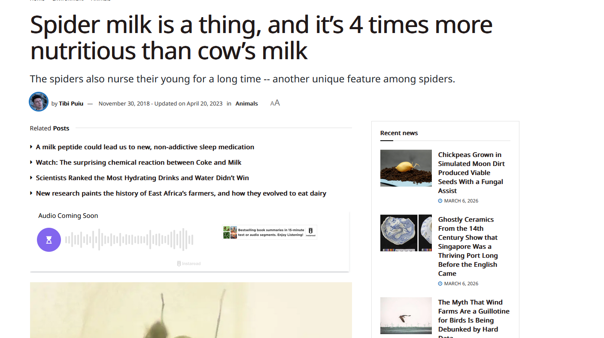Screen dimensions: 604x338
Task: Open author Tibi Puiu's profile link
Action: [x=71, y=103]
